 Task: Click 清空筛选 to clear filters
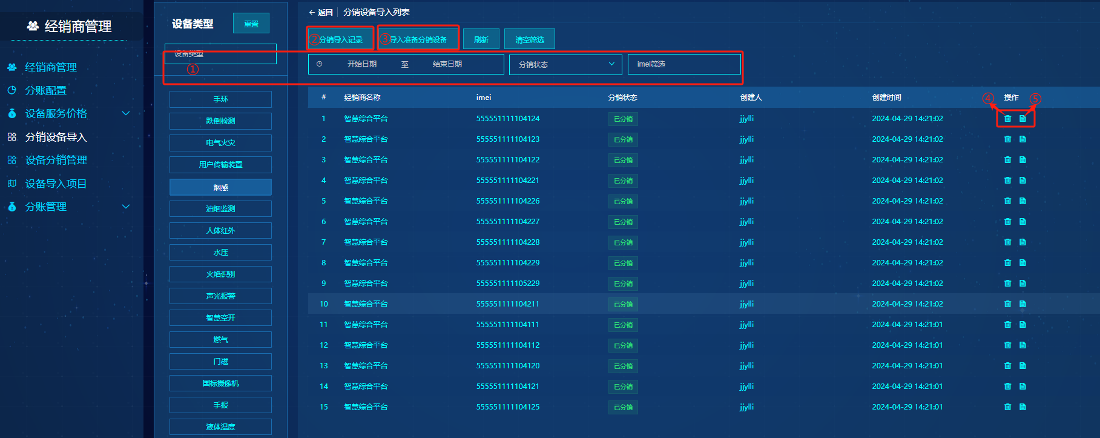tap(530, 39)
